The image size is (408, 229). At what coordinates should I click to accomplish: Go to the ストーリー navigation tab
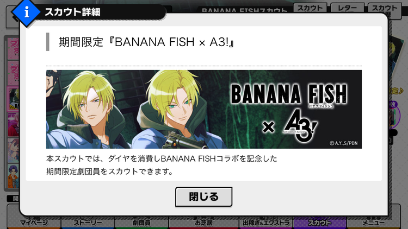pos(88,222)
